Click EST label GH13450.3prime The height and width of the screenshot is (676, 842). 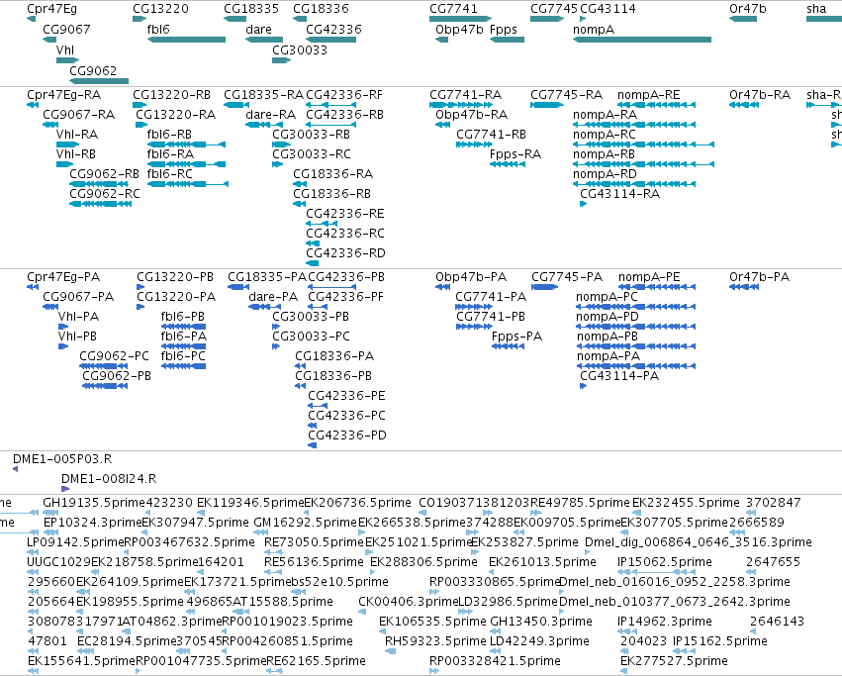click(541, 622)
